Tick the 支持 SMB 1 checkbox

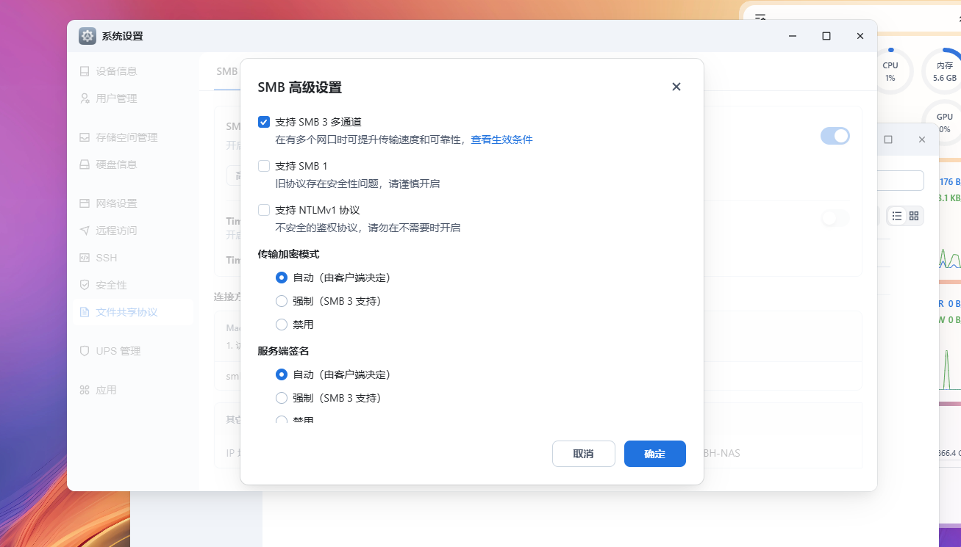[x=264, y=166]
